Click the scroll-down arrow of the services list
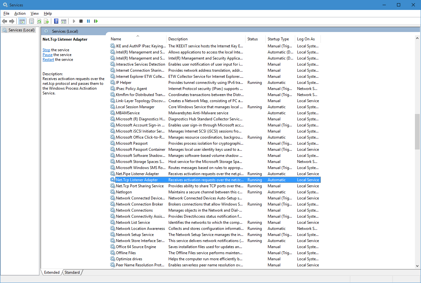Screen dimensions: 421x283 (417, 266)
